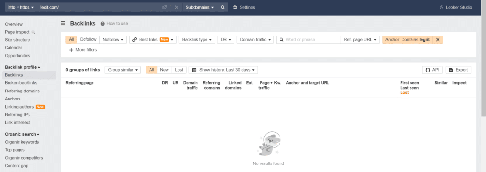The height and width of the screenshot is (172, 486).
Task: Sort by Kw. column header
Action: click(277, 83)
